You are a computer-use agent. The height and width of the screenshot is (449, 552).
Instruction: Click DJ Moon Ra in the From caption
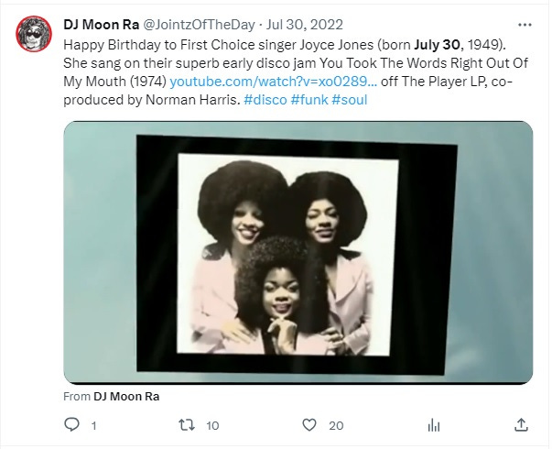click(126, 397)
